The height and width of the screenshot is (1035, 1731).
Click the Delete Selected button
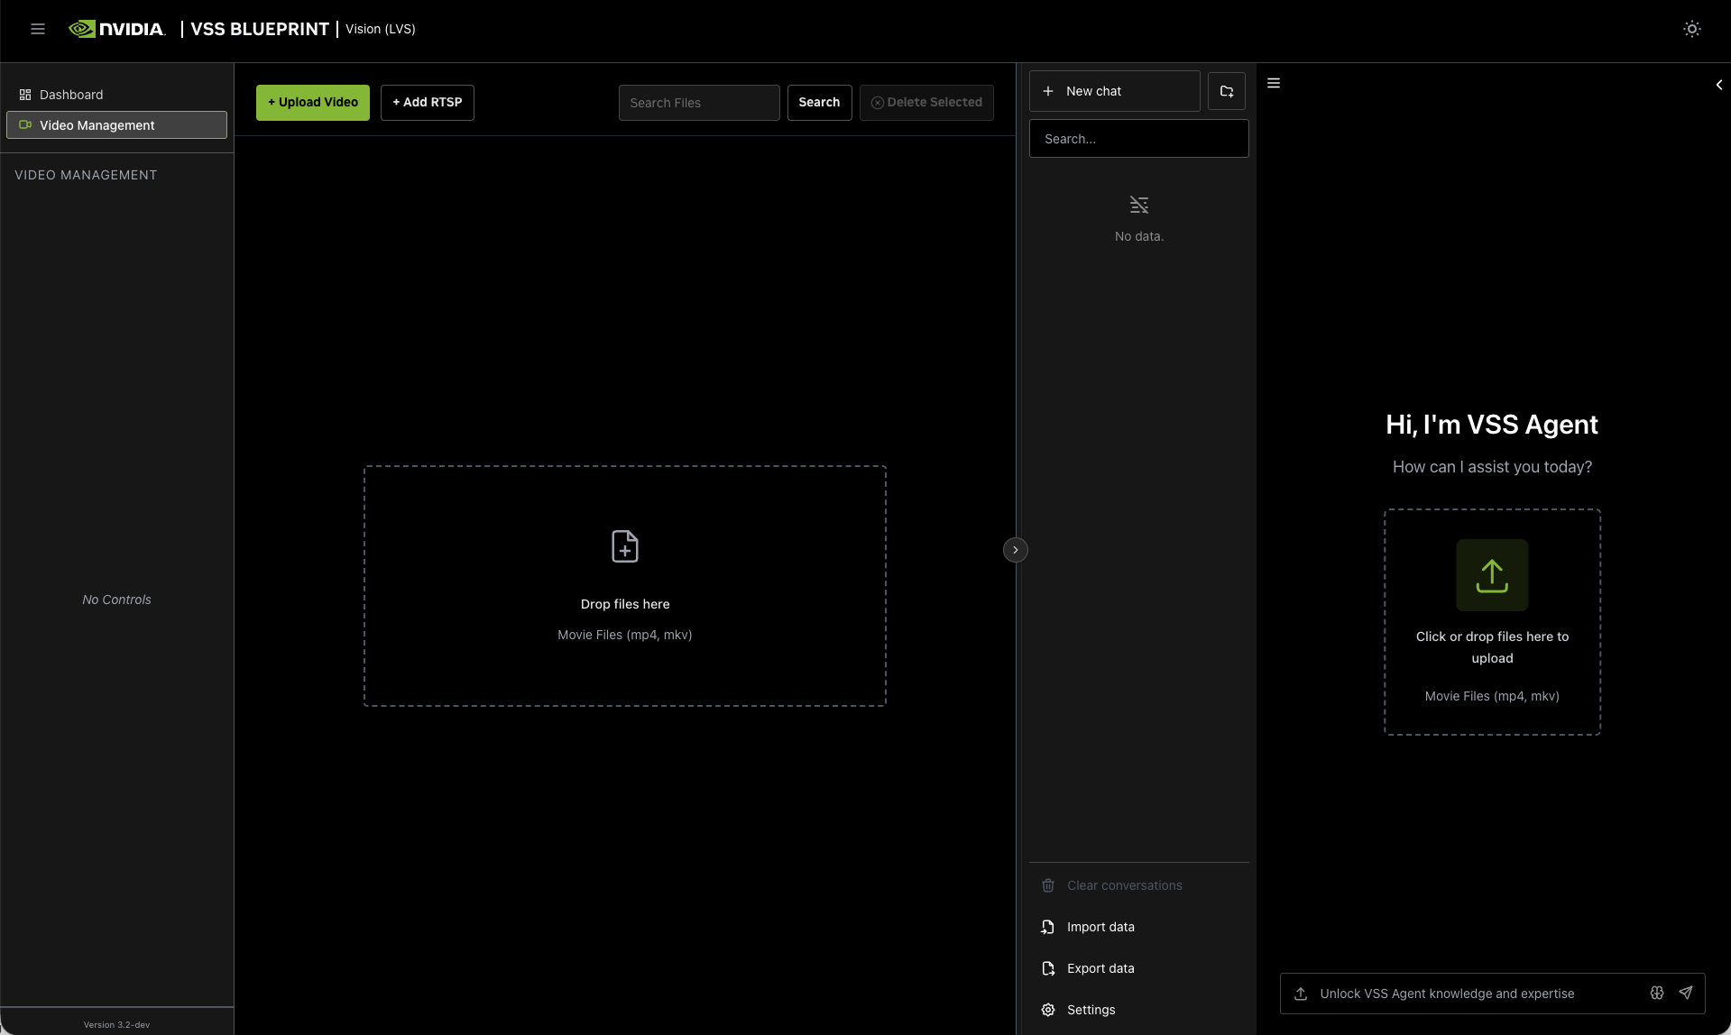click(926, 103)
